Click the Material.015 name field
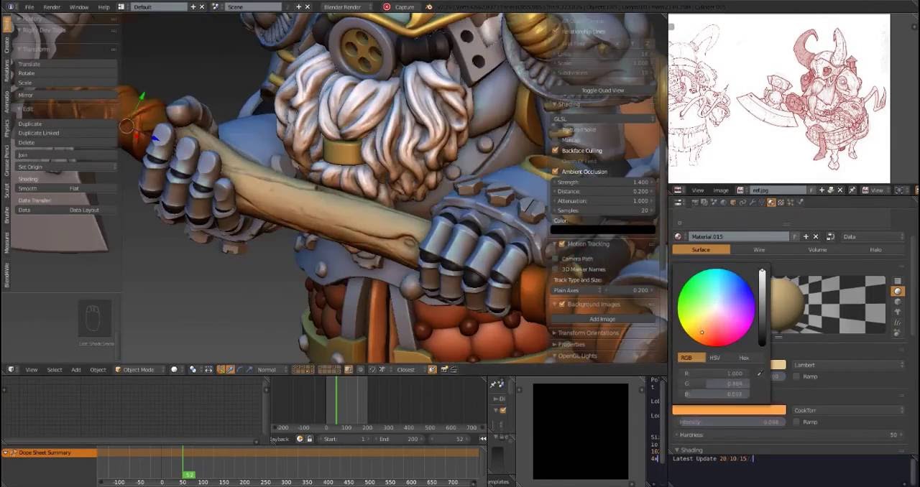 coord(740,236)
